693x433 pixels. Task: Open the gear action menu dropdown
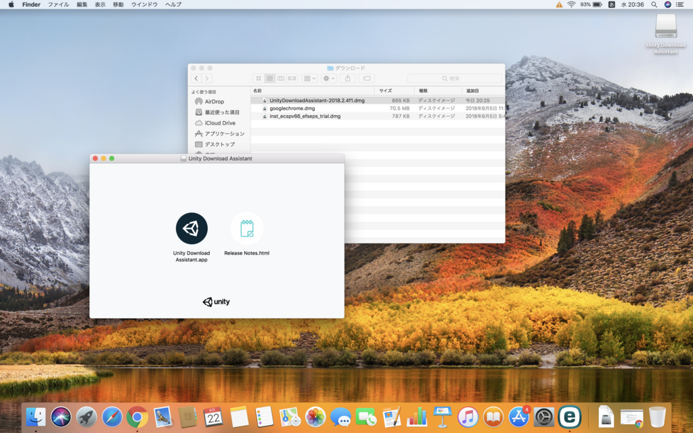click(329, 78)
